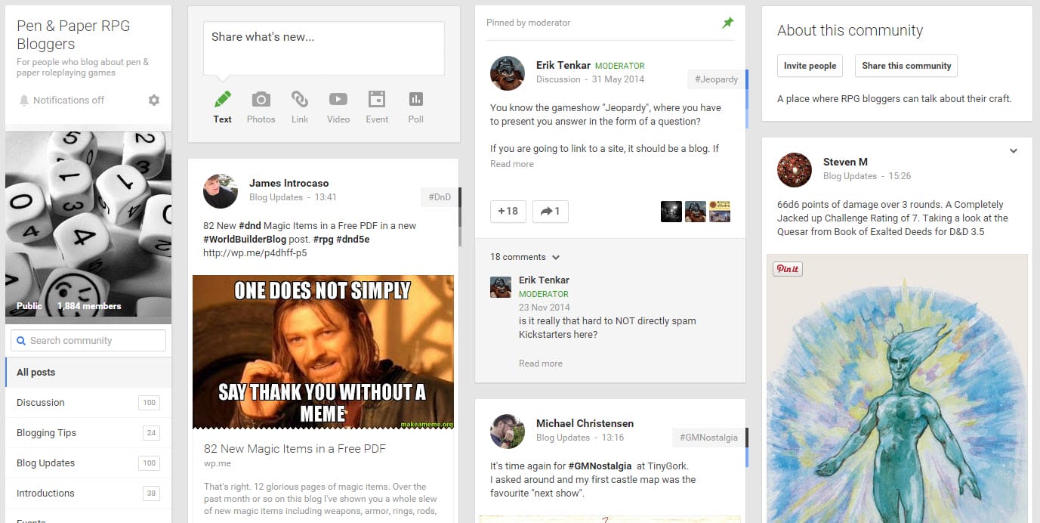Open the 82 New Magic Items link title

point(295,449)
